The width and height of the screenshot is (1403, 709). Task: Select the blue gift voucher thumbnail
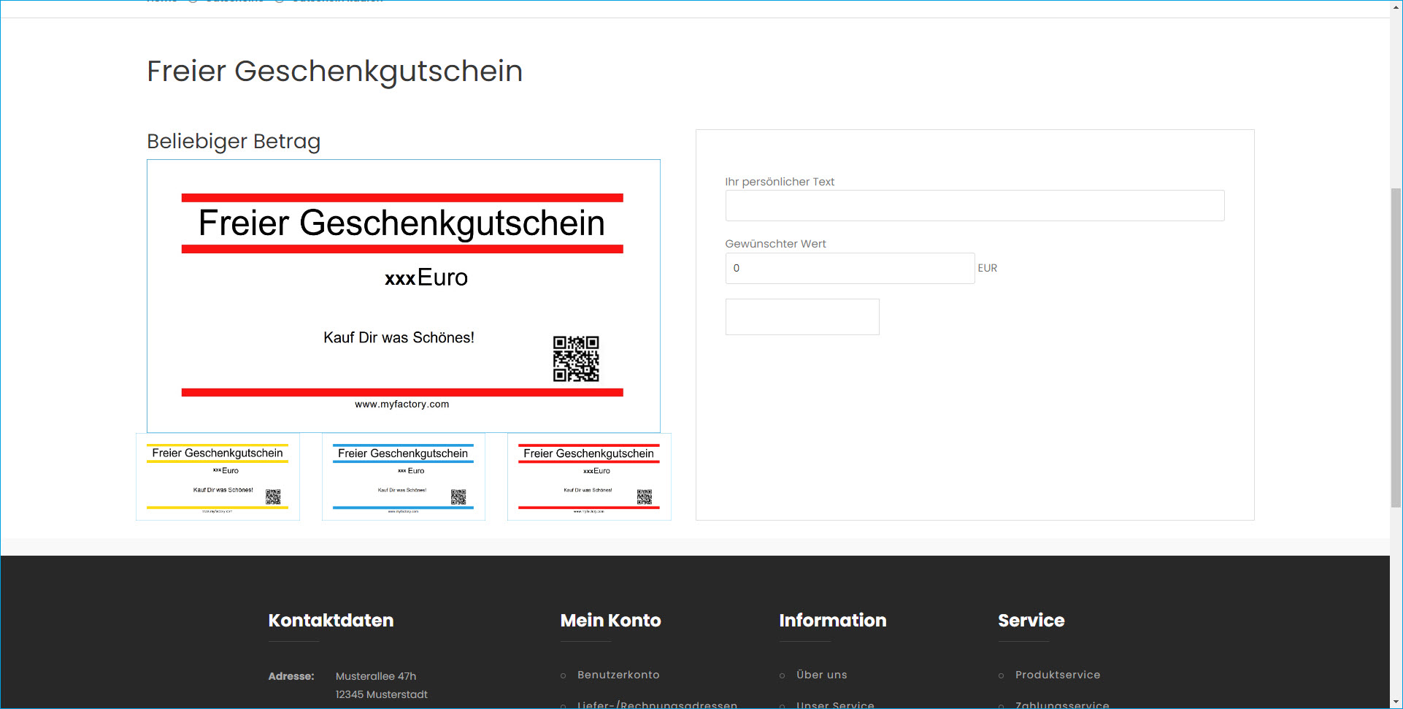tap(404, 477)
